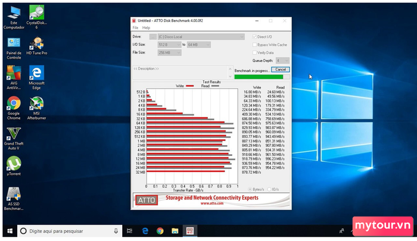Click the 64 KB row label

pyautogui.click(x=141, y=123)
